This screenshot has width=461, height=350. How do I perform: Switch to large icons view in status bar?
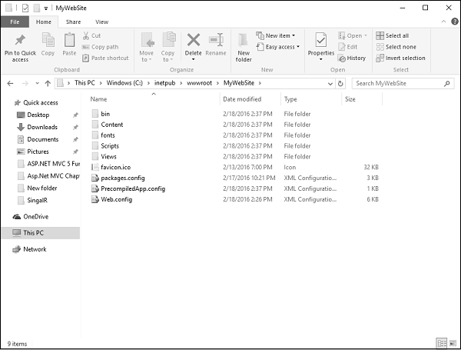[451, 343]
